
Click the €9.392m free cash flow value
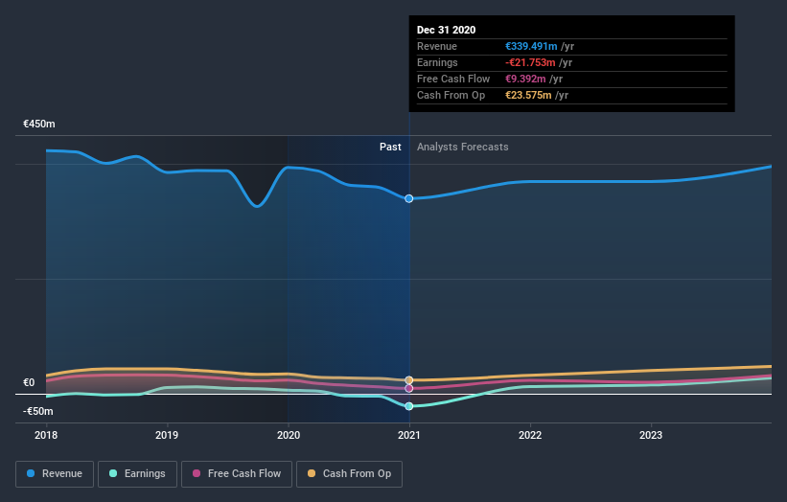coord(525,79)
